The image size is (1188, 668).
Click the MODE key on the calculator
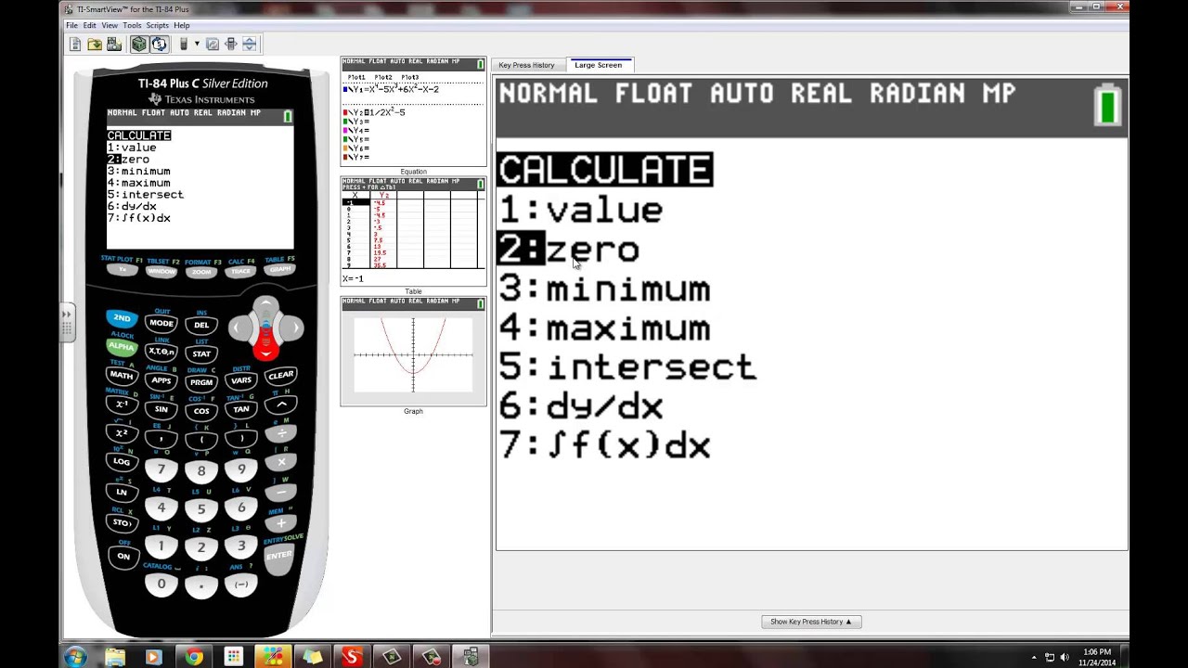click(161, 323)
